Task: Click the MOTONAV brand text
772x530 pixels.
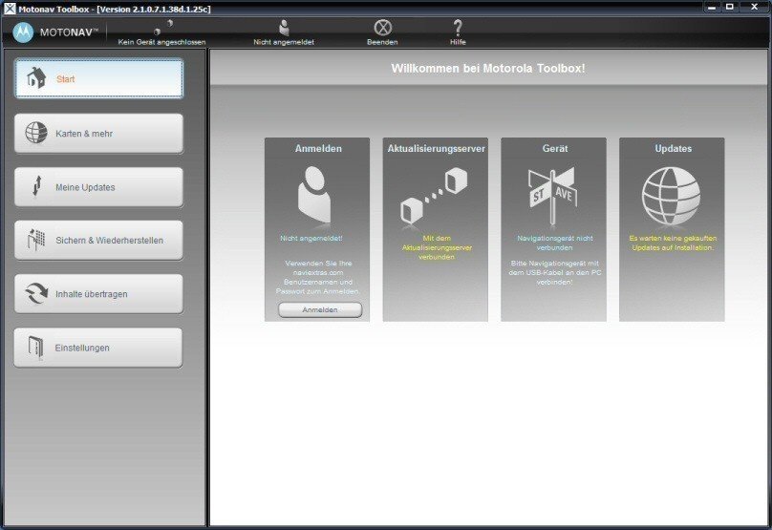Action: tap(69, 32)
